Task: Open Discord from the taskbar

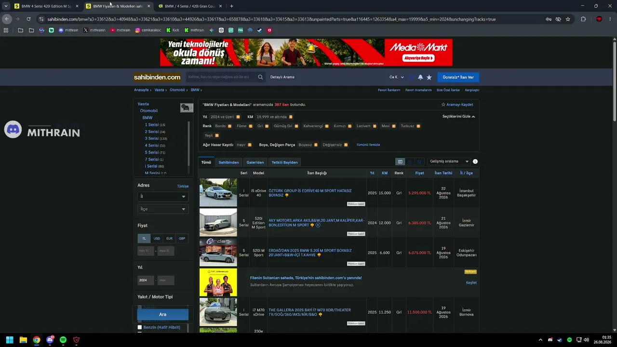Action: (x=50, y=340)
